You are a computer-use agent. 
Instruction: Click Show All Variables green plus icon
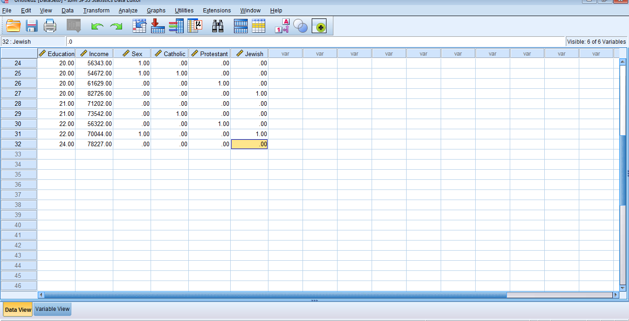[x=319, y=27]
